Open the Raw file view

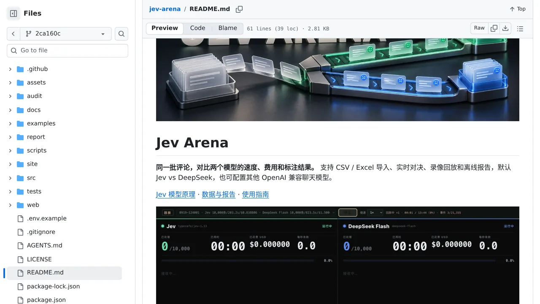tap(479, 28)
